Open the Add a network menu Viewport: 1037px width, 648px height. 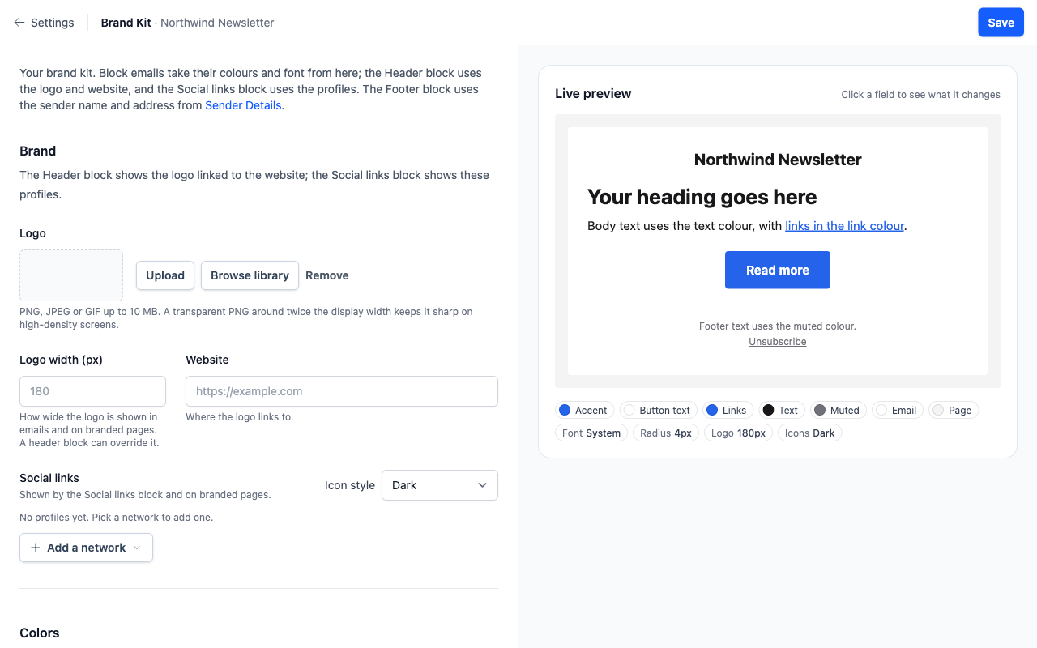click(86, 548)
